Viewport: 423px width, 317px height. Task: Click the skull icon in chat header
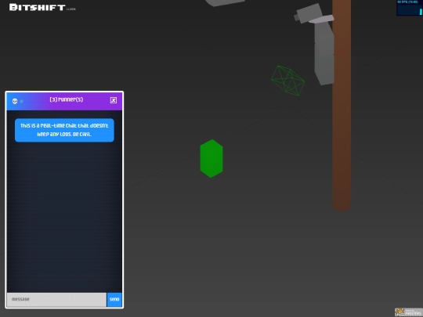(15, 101)
